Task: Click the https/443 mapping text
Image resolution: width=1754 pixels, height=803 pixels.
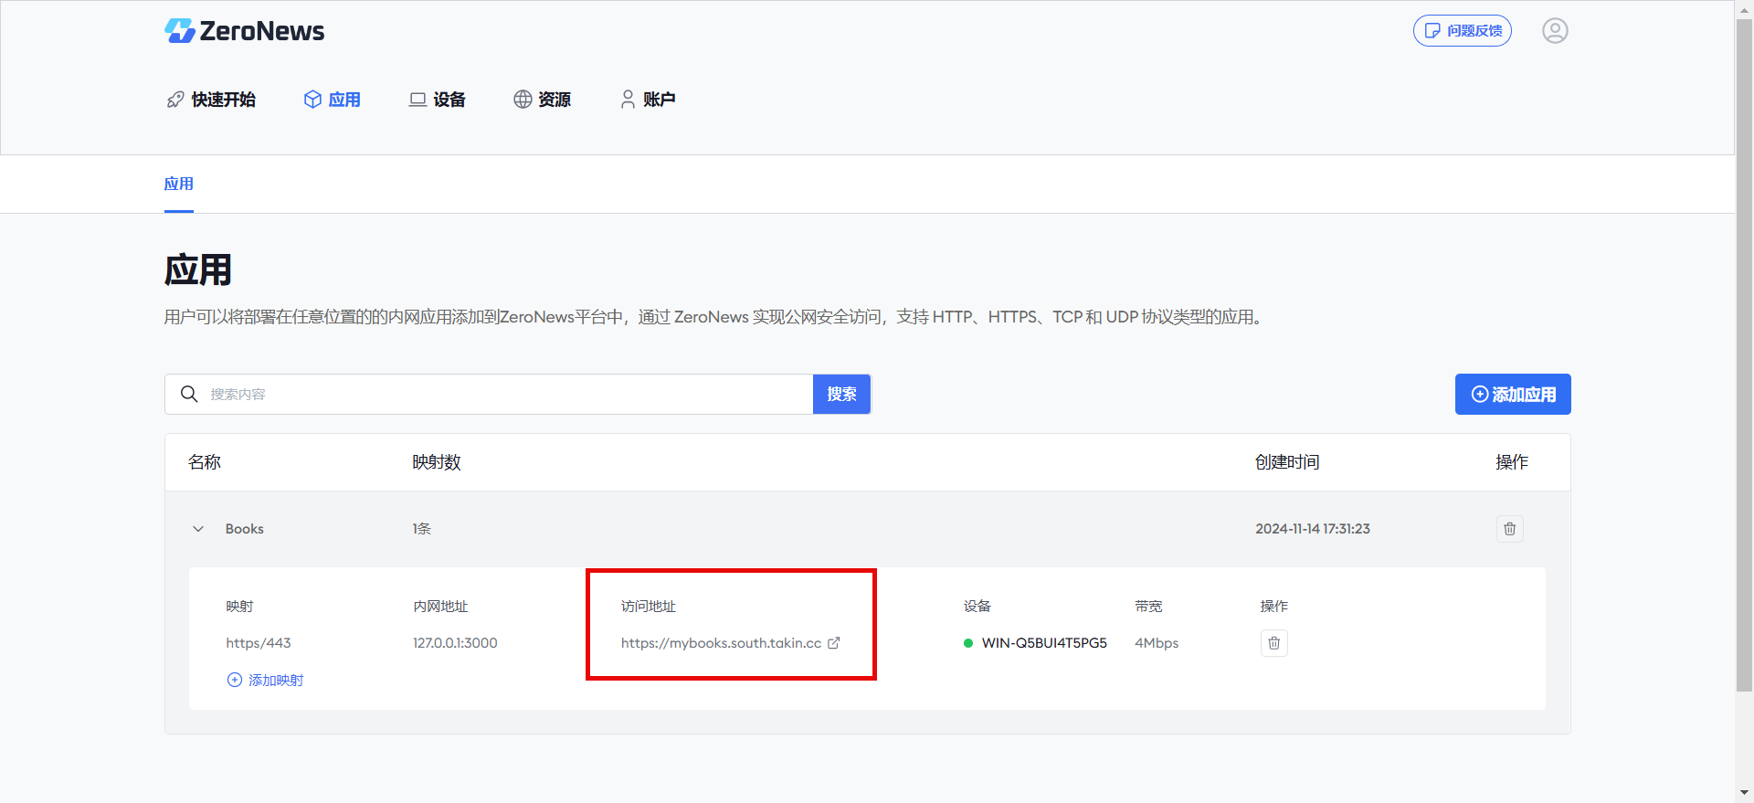Action: click(x=259, y=643)
